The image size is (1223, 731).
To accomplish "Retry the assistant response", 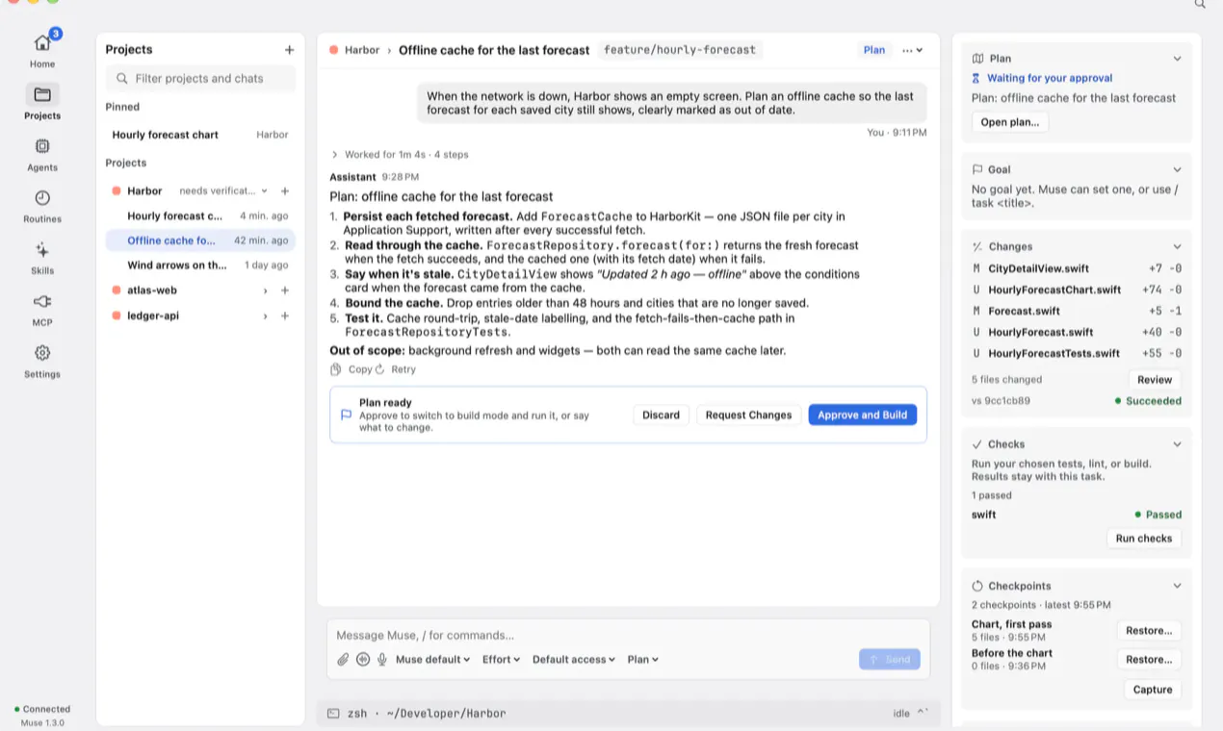I will pos(396,369).
